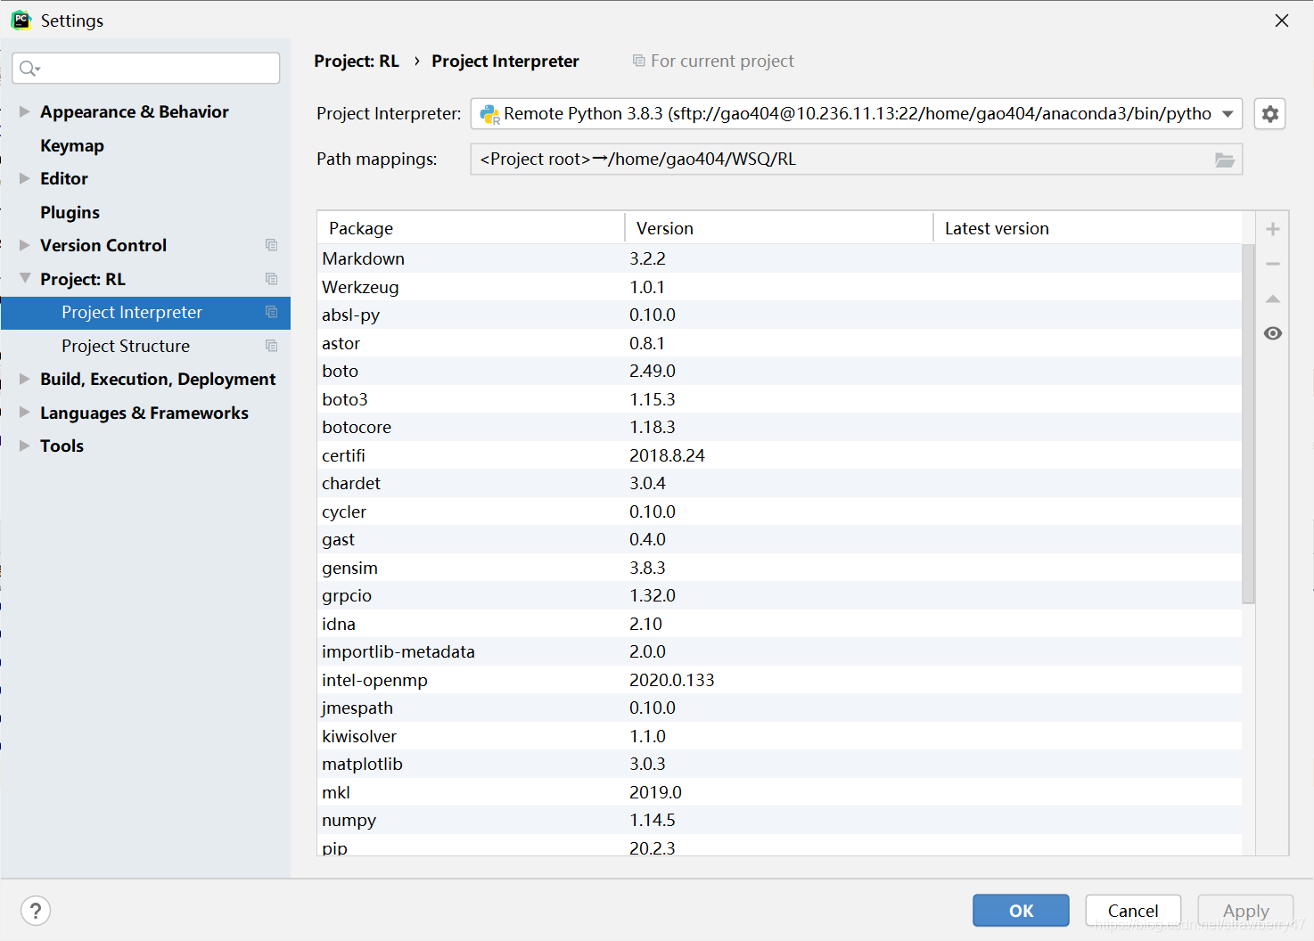The height and width of the screenshot is (941, 1314).
Task: Expand the Version Control section
Action: coord(25,245)
